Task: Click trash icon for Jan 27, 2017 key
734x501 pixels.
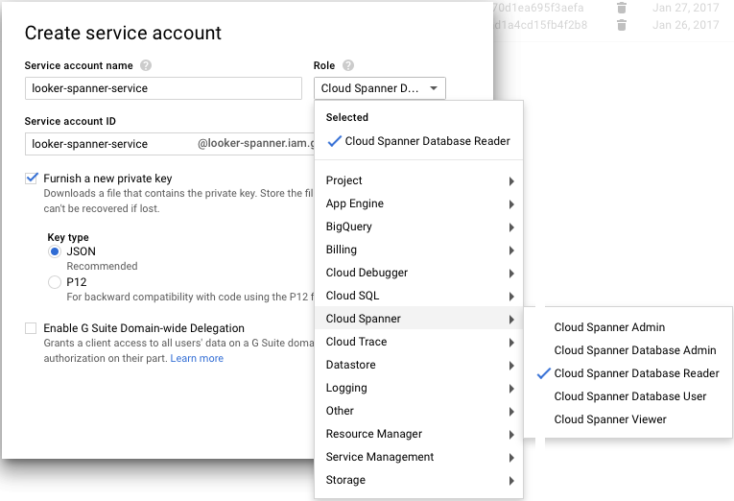Action: (x=622, y=8)
